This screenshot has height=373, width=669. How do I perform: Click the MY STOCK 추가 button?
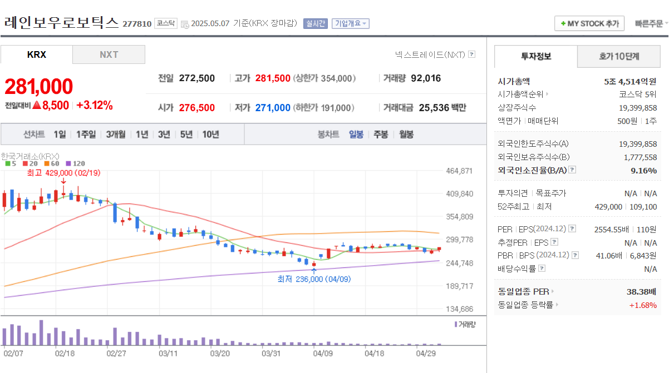(589, 23)
